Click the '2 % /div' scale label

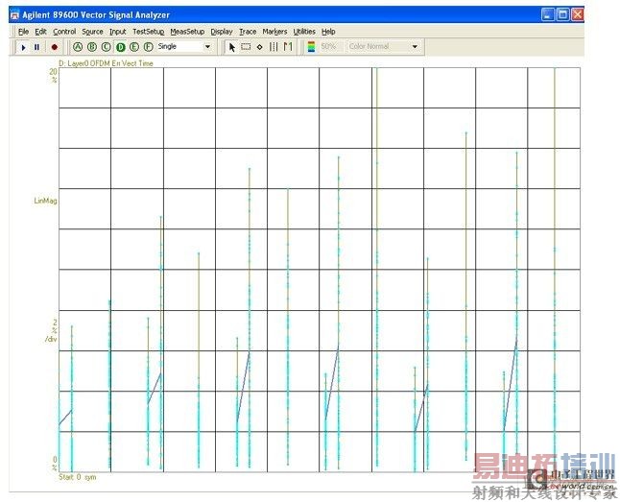(51, 331)
